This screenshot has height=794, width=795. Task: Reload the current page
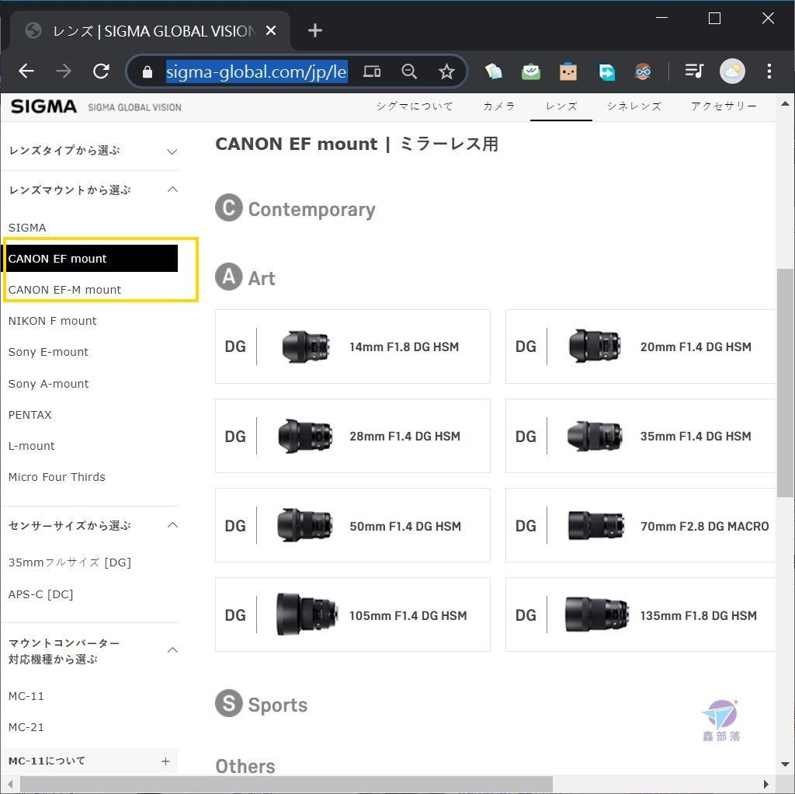click(101, 71)
